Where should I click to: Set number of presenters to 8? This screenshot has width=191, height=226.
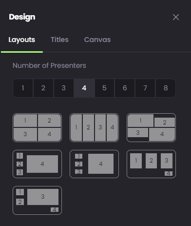click(x=166, y=88)
